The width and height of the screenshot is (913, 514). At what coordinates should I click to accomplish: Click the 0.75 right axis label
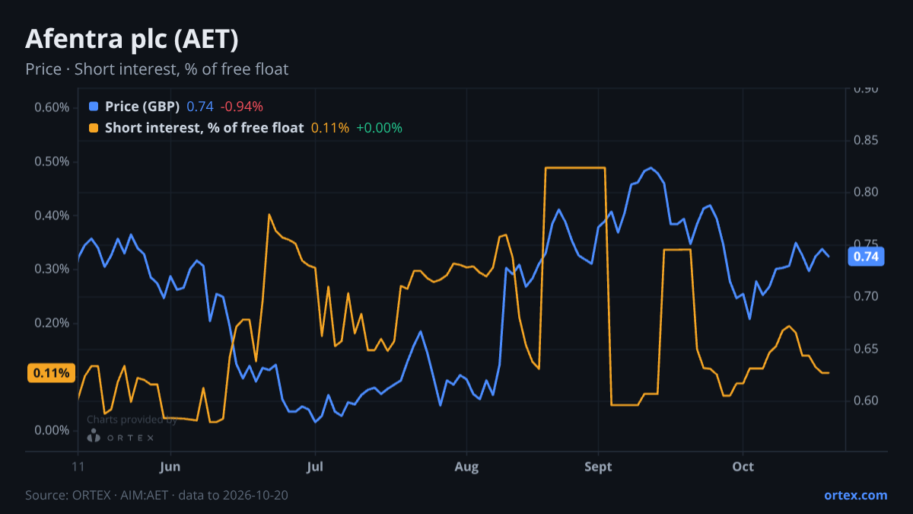(866, 244)
